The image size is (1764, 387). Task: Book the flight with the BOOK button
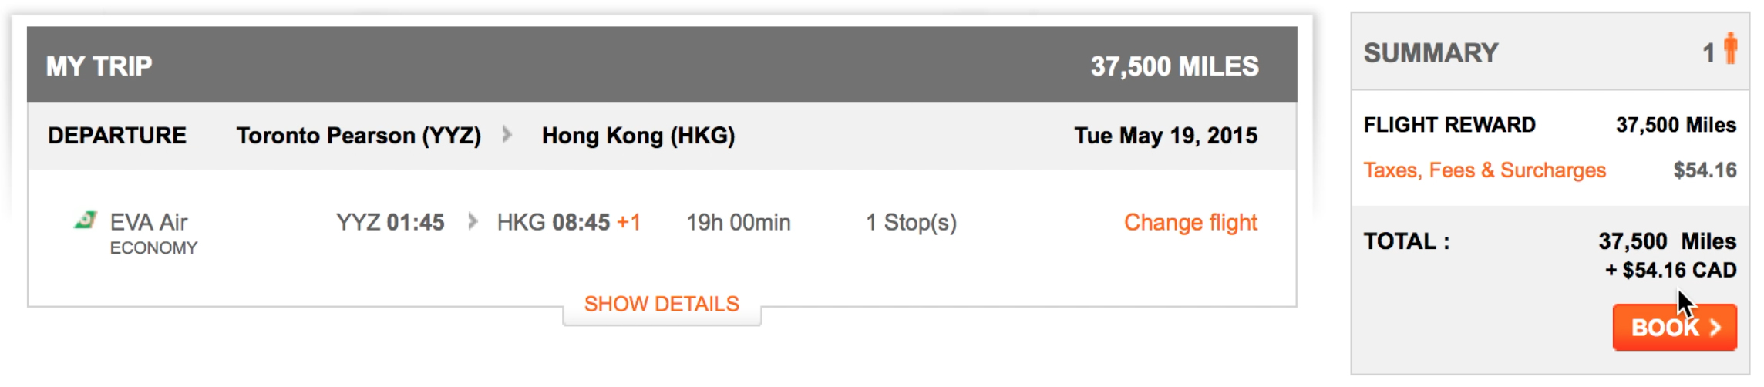coord(1675,327)
